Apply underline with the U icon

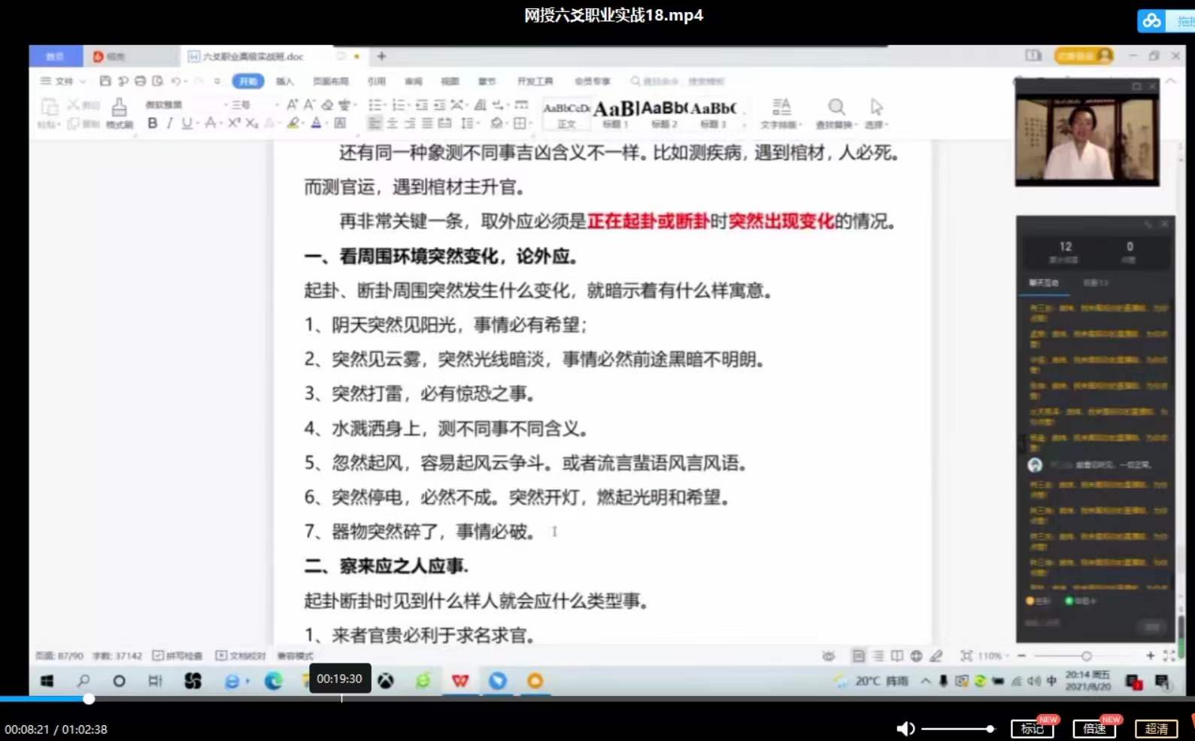pyautogui.click(x=186, y=123)
